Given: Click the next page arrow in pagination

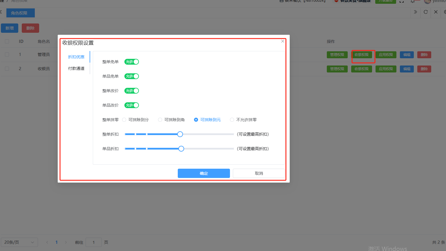Looking at the screenshot, I should (66, 242).
